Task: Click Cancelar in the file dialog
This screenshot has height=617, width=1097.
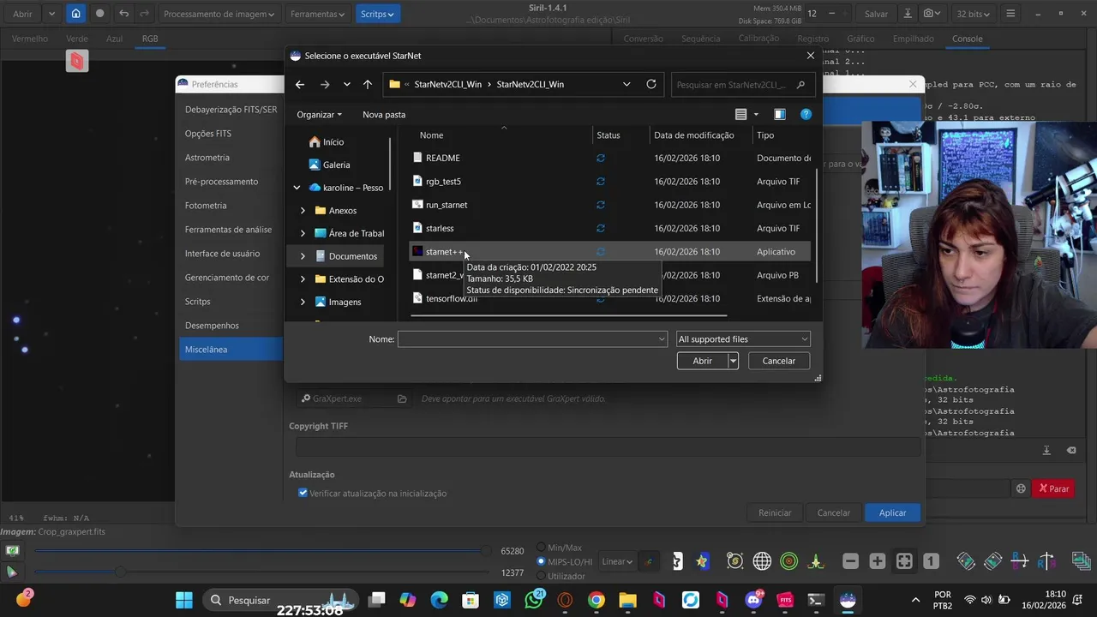Action: click(779, 361)
